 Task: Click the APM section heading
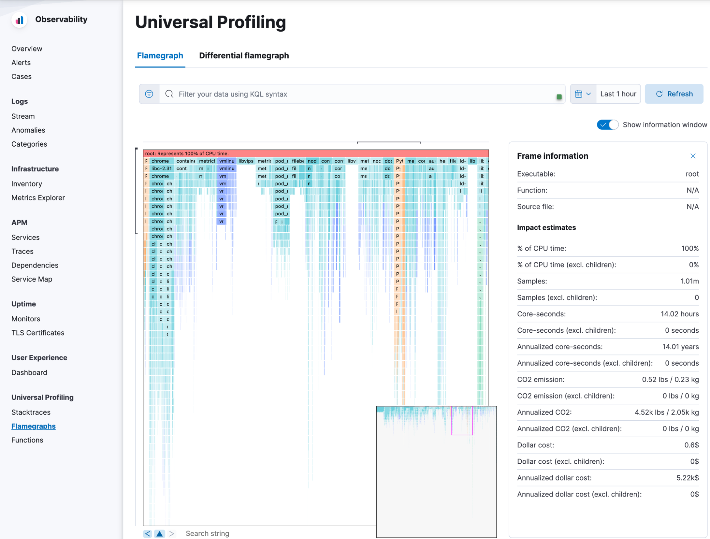click(19, 222)
